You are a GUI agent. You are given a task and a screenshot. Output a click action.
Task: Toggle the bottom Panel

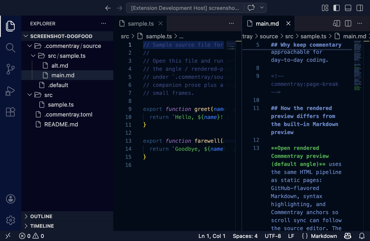(348, 8)
